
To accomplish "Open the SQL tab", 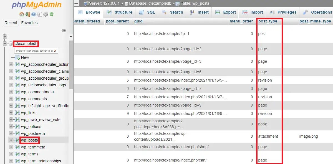I will 147,12.
